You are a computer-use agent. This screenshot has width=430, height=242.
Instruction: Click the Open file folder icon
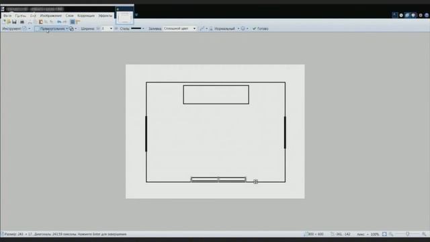coord(9,22)
